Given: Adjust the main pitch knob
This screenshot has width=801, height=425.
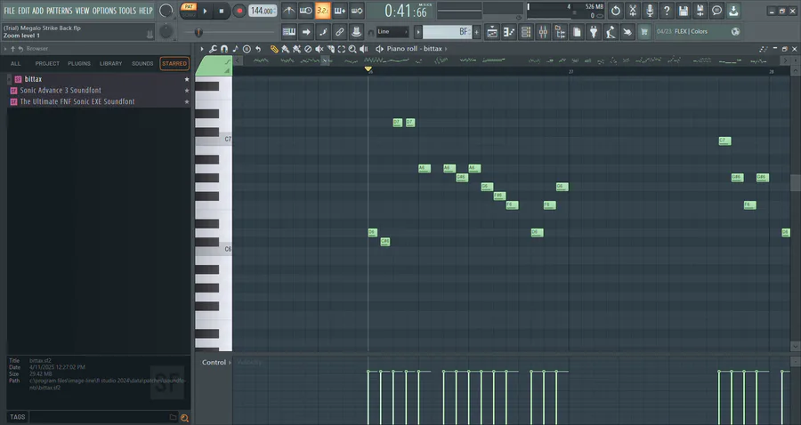Looking at the screenshot, I should pos(166,32).
